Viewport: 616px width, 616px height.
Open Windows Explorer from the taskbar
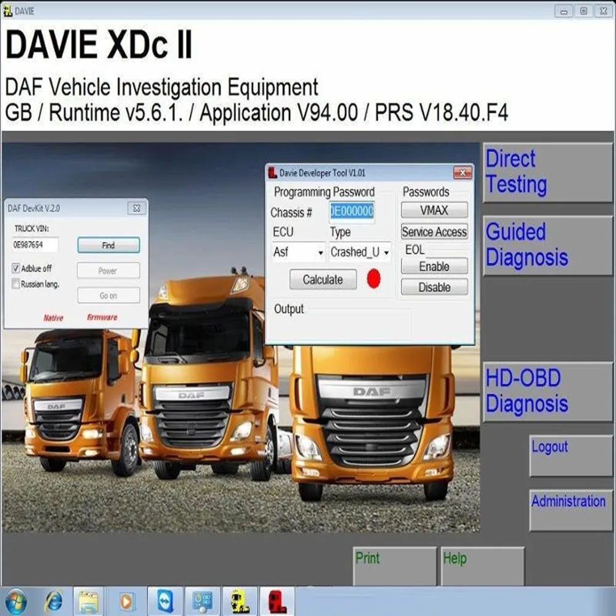click(x=89, y=601)
